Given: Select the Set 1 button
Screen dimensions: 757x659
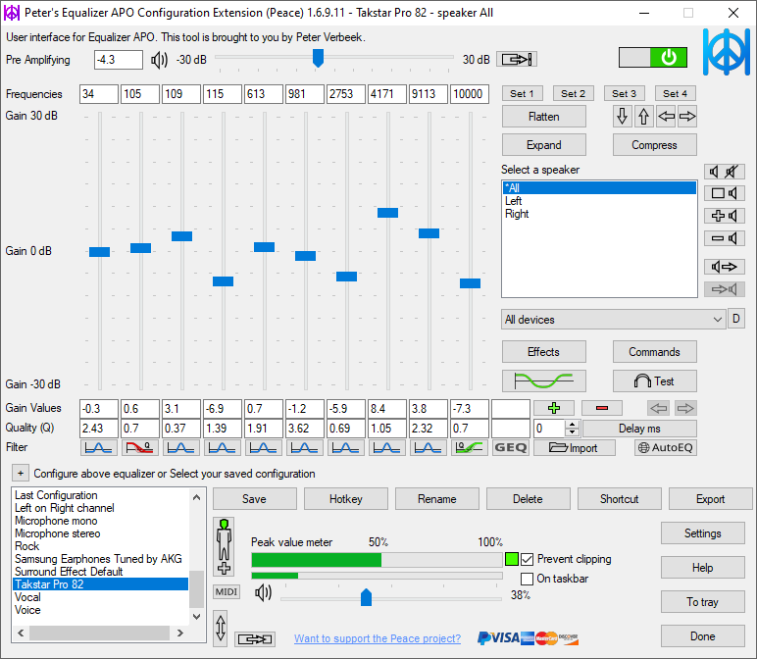Looking at the screenshot, I should [522, 94].
